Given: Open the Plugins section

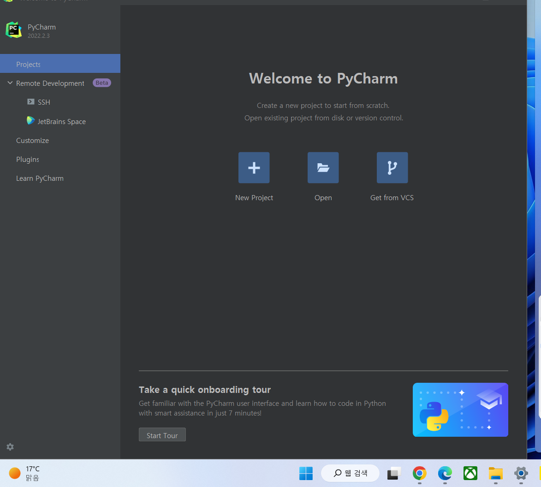Looking at the screenshot, I should (x=28, y=160).
